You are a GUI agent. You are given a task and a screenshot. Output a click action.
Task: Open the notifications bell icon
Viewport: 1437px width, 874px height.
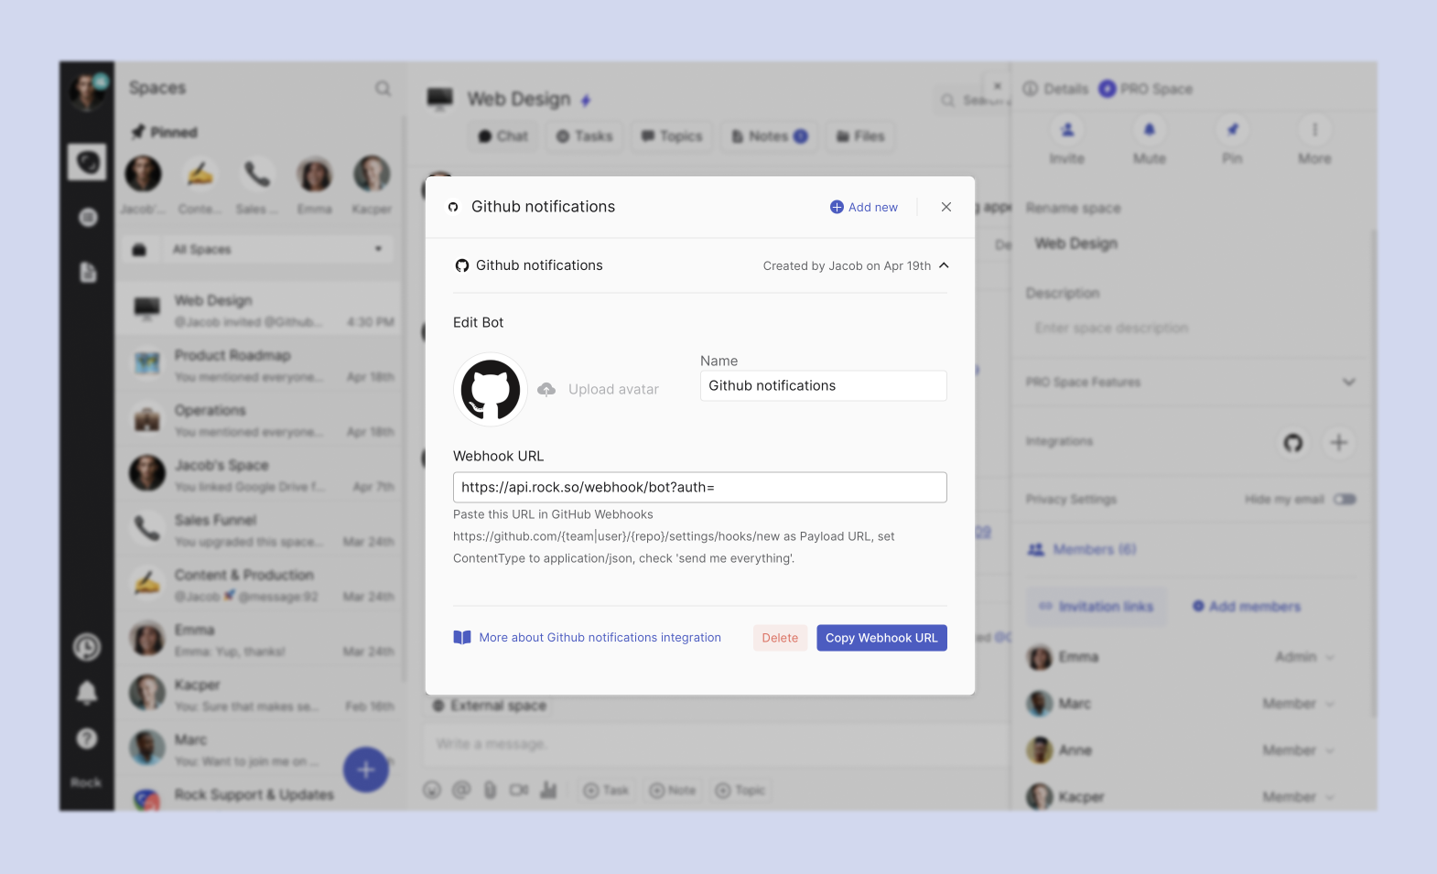coord(87,693)
